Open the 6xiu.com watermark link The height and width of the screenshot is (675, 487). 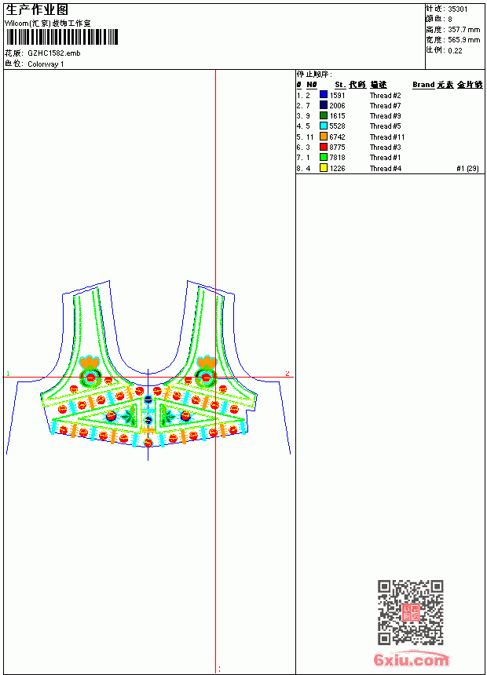pyautogui.click(x=411, y=659)
